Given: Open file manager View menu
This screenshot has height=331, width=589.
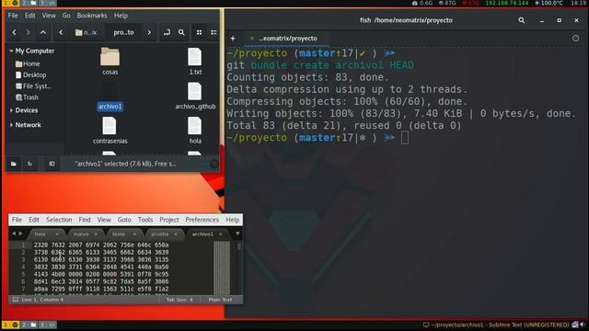Looking at the screenshot, I should click(x=49, y=16).
